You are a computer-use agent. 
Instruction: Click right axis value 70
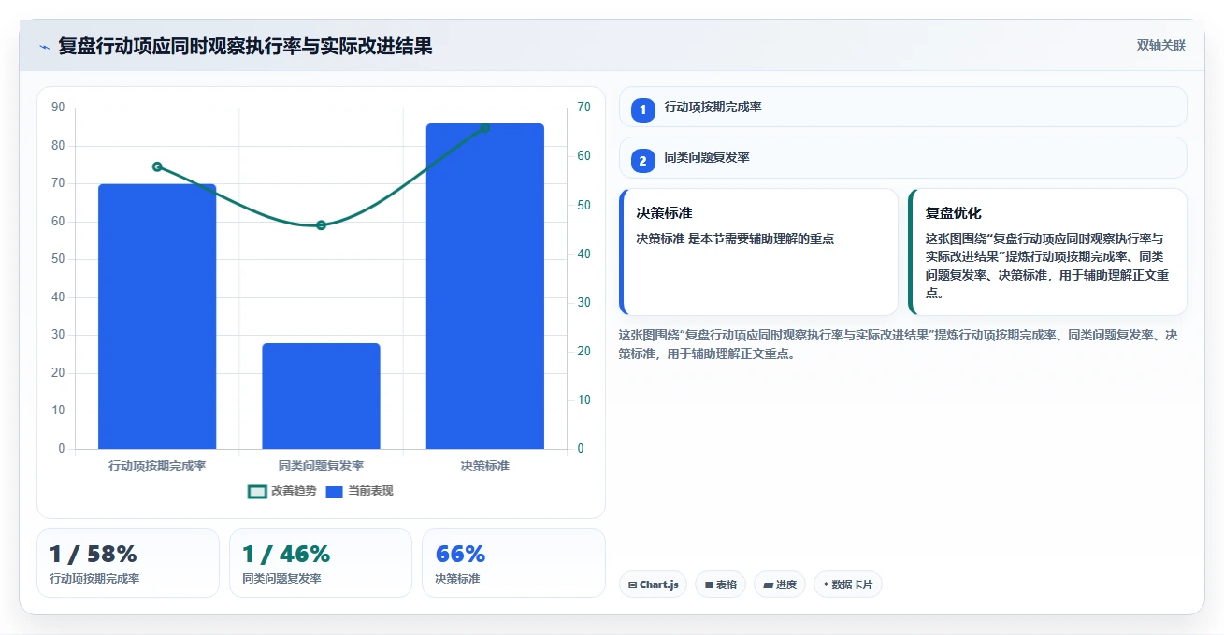point(583,108)
